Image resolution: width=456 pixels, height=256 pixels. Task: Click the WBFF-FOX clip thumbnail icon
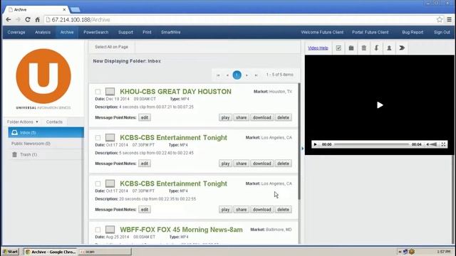[x=110, y=230]
